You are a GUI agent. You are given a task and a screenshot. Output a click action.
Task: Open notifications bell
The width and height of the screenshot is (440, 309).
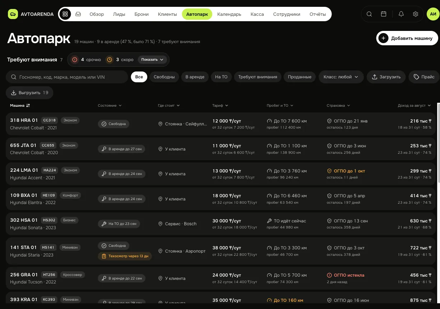(x=401, y=14)
